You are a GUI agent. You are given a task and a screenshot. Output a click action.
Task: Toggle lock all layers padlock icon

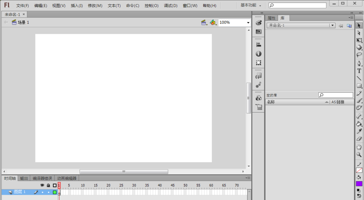pos(48,185)
